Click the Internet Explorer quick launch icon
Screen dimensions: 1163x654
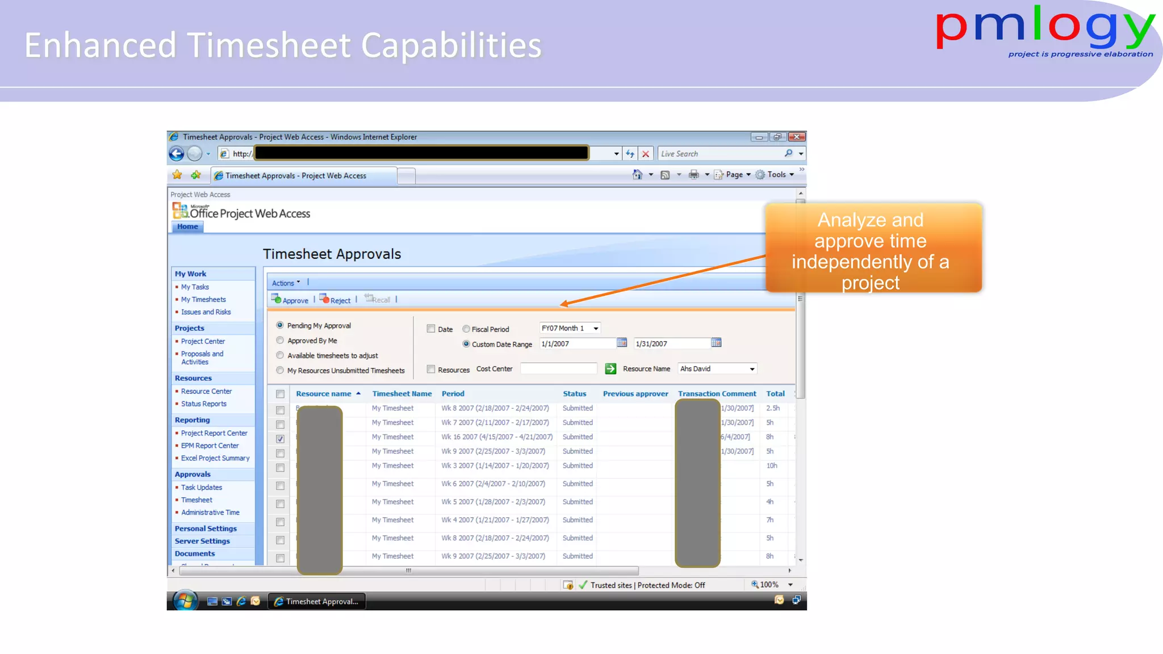coord(241,601)
